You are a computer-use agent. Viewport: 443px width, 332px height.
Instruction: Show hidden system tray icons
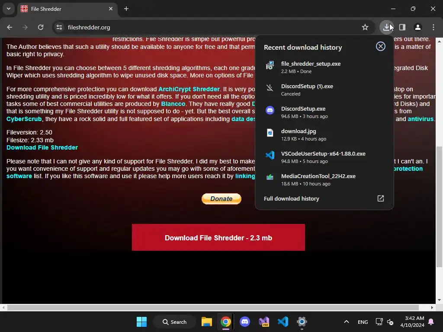pyautogui.click(x=347, y=322)
